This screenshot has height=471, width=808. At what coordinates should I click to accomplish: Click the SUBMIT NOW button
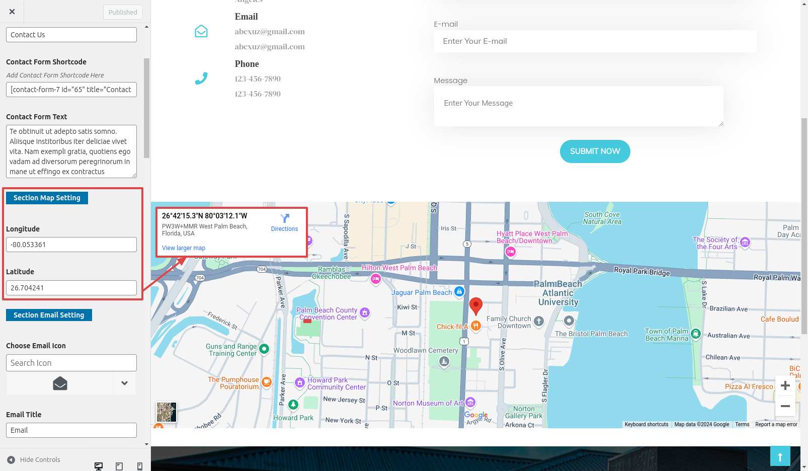pos(595,151)
